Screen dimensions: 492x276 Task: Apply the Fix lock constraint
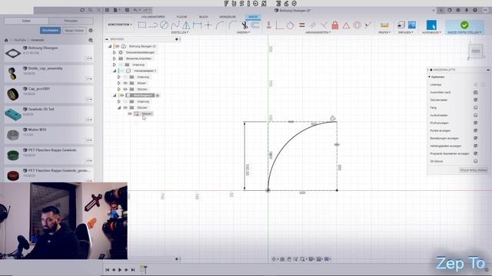[335, 25]
